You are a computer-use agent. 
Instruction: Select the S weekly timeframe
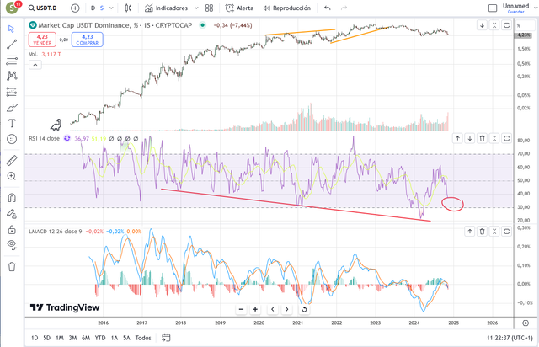(x=102, y=8)
